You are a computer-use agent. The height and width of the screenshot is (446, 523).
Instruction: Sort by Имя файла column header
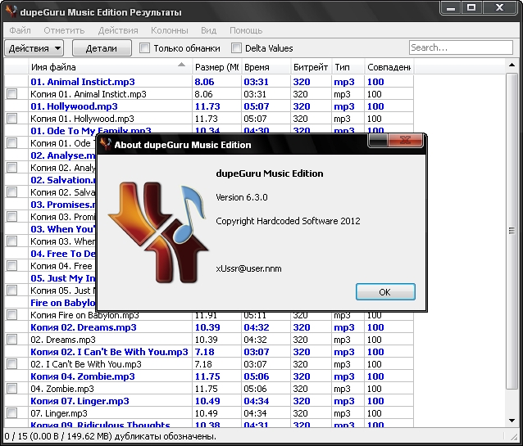click(110, 67)
